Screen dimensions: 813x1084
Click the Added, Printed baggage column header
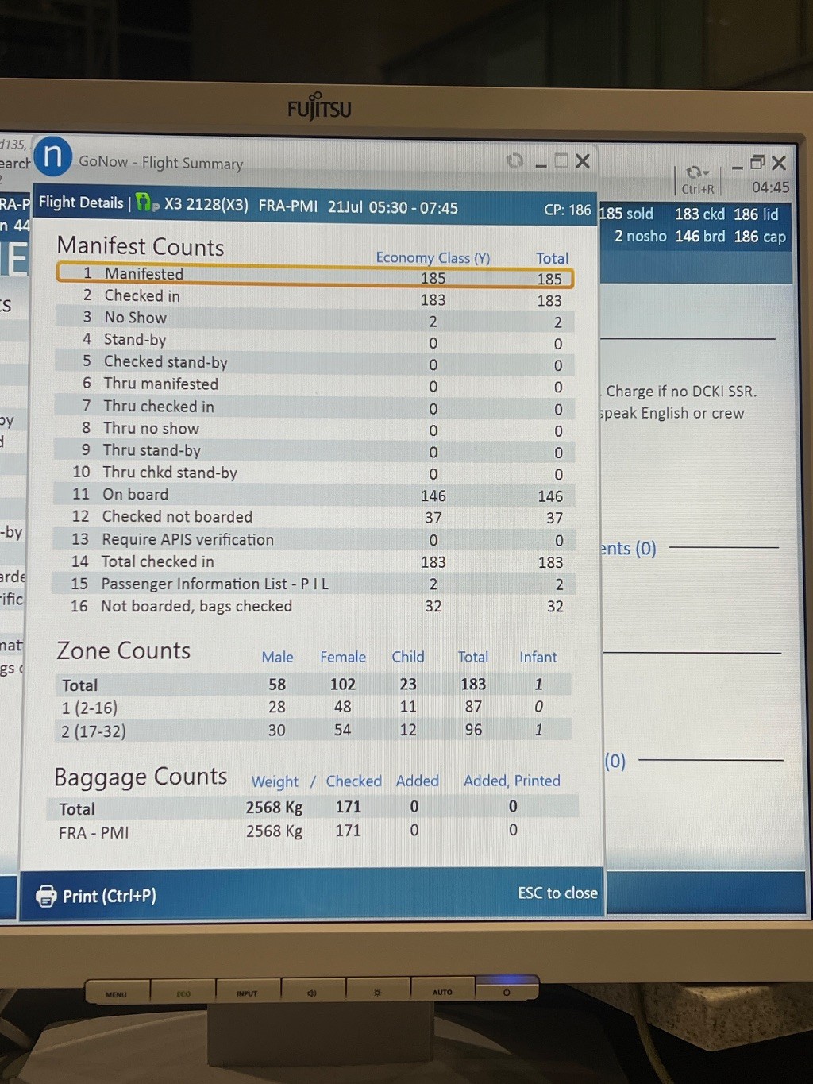tap(512, 781)
